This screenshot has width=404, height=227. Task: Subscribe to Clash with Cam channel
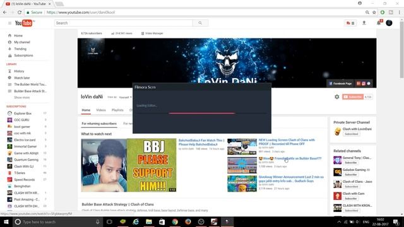351,199
